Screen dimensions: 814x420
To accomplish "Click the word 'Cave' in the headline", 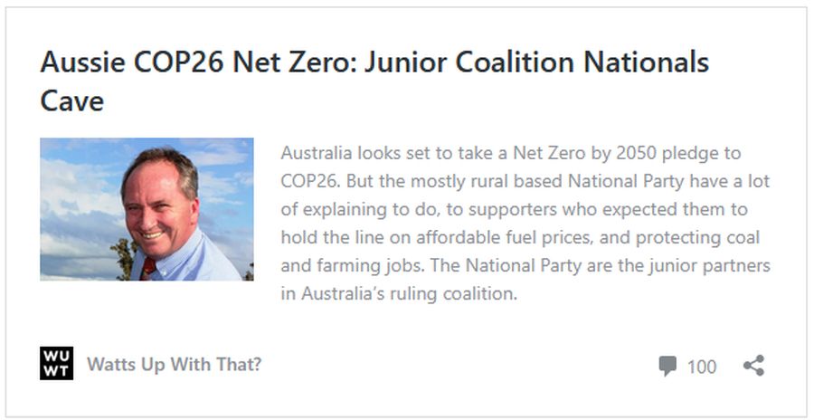I will tap(72, 100).
